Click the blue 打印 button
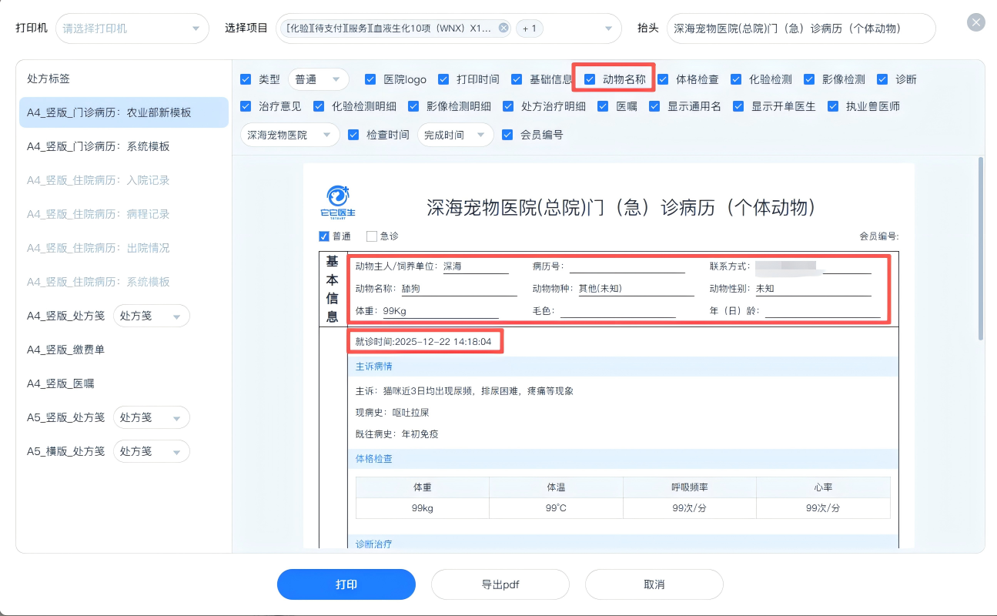997x616 pixels. click(346, 584)
